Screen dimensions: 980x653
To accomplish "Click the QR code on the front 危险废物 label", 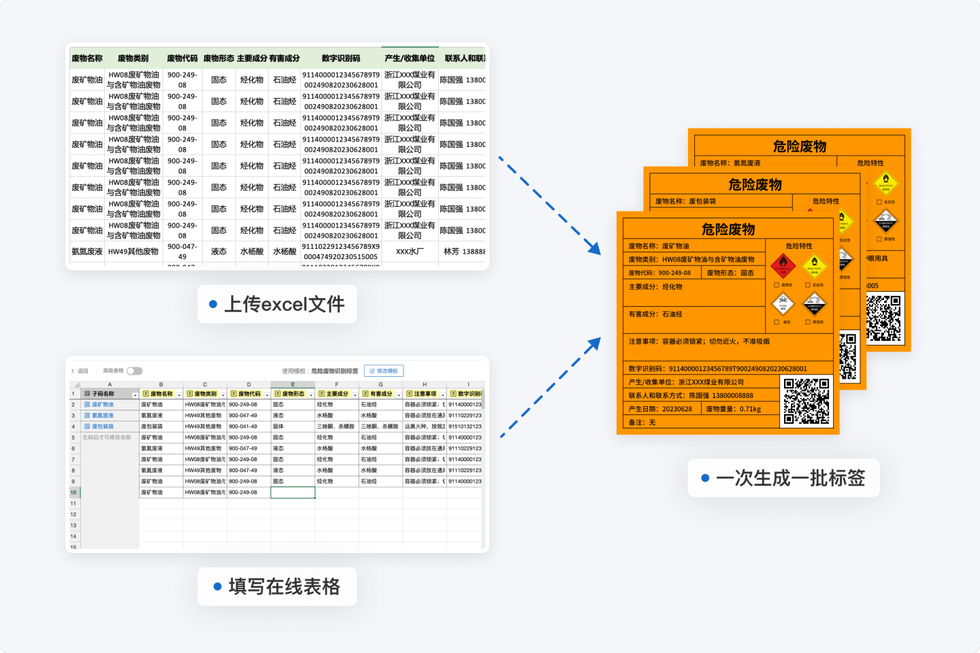I will (806, 401).
